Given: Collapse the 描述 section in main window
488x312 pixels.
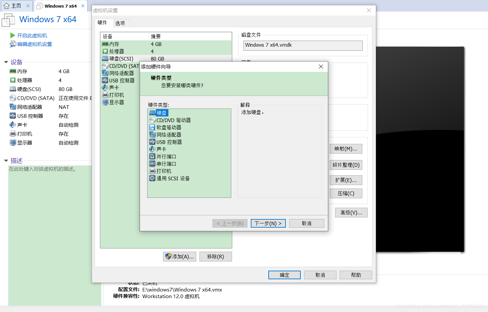Looking at the screenshot, I should click(6, 160).
